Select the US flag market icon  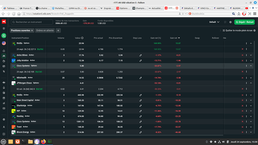4,43
